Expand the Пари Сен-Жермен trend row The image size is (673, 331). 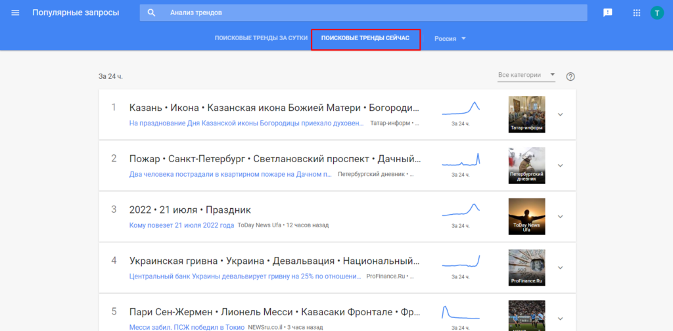(x=560, y=319)
